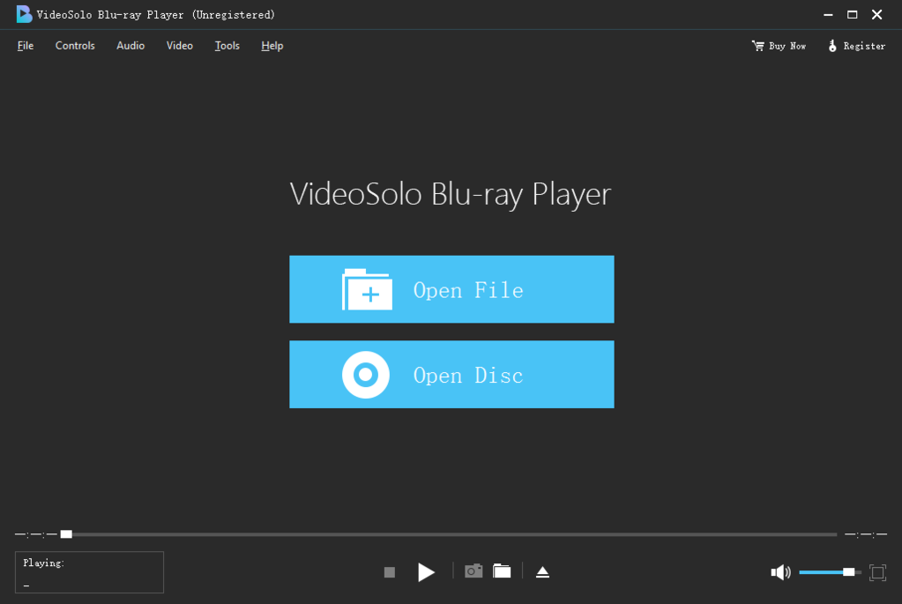The width and height of the screenshot is (902, 604).
Task: Click the volume slider handle
Action: coord(848,571)
